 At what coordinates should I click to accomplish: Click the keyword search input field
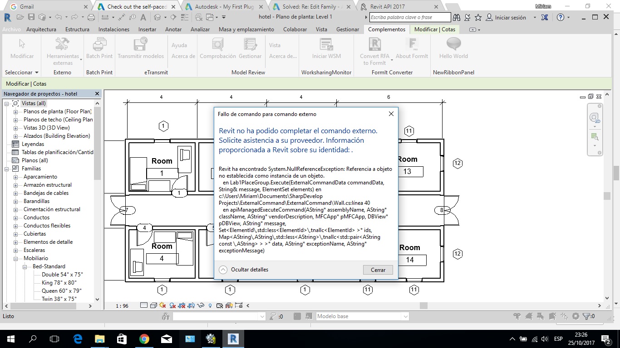pyautogui.click(x=409, y=17)
